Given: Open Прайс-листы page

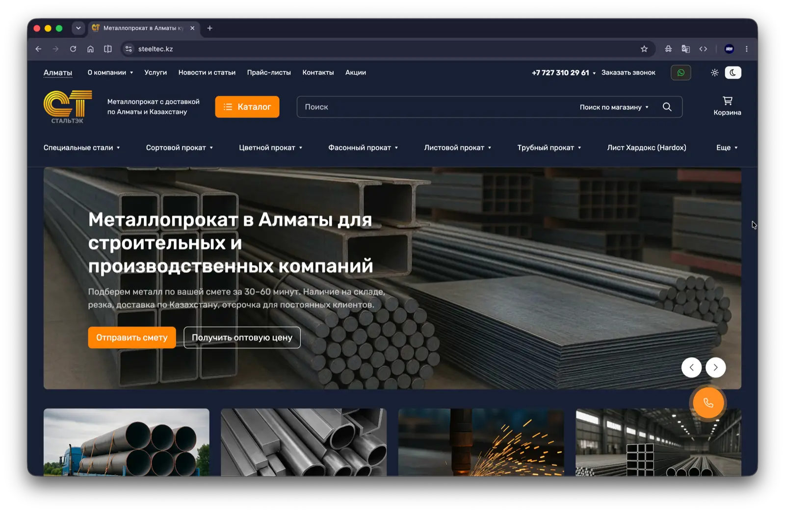Looking at the screenshot, I should click(x=269, y=73).
